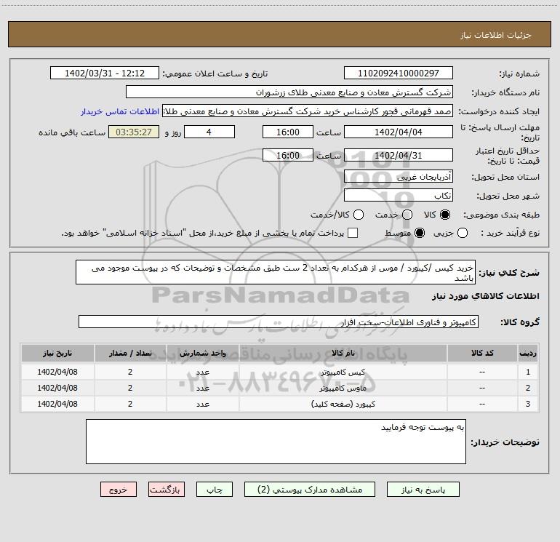
Task: Click the announcement date field 1402/03/31 - 12:12
Action: 105,73
